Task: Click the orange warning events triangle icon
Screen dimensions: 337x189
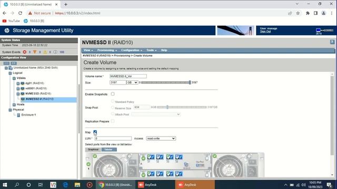Action: [35, 52]
